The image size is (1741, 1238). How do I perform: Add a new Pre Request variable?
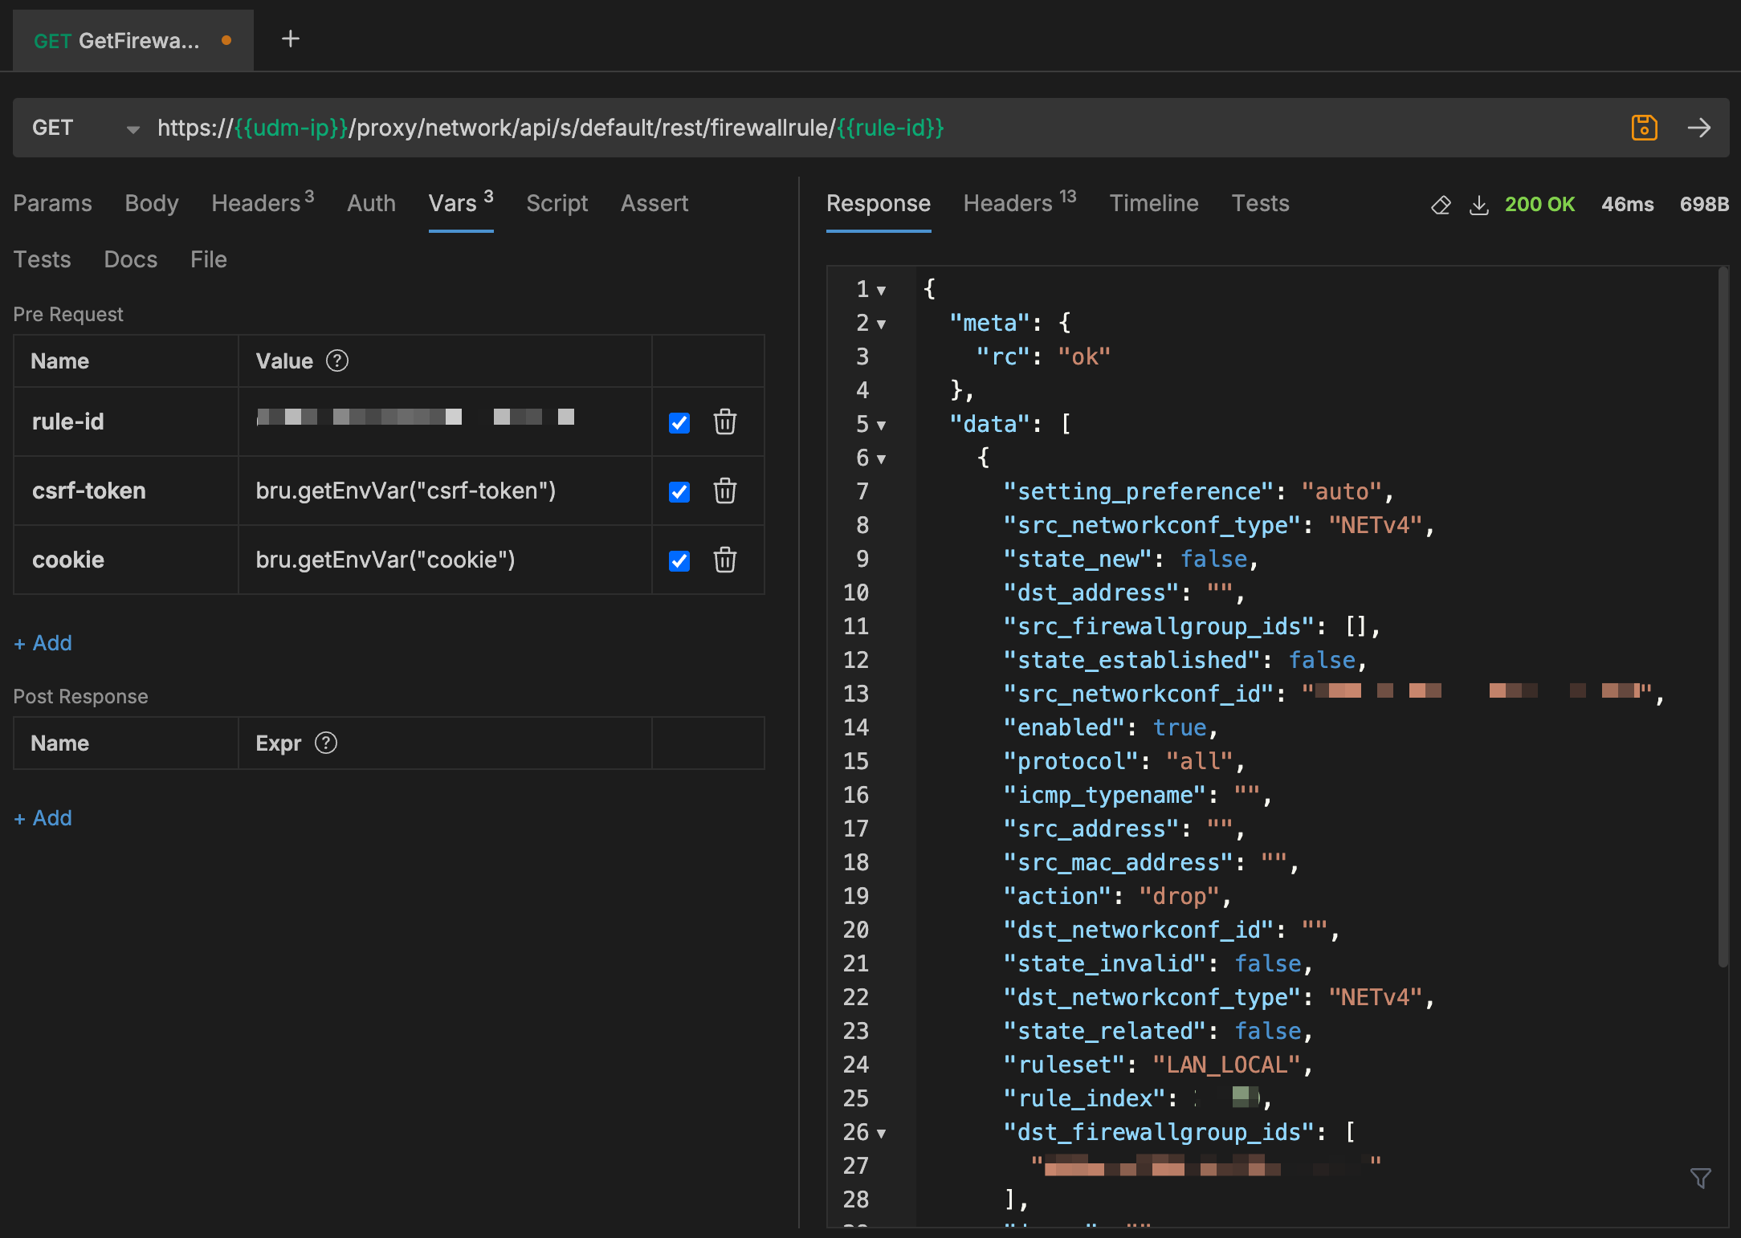pos(43,643)
